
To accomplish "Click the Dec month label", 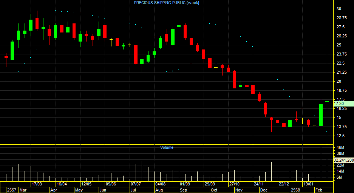I will pyautogui.click(x=264, y=190).
